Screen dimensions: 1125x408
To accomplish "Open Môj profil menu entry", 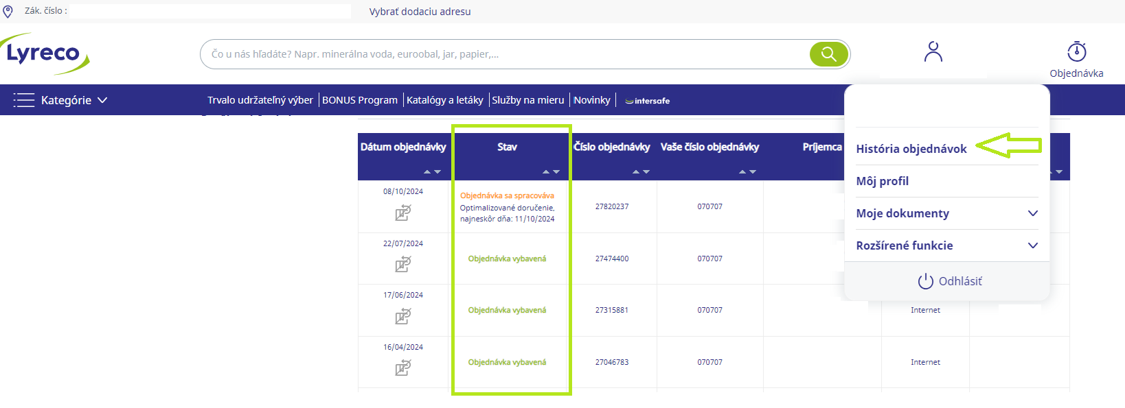I will point(883,181).
